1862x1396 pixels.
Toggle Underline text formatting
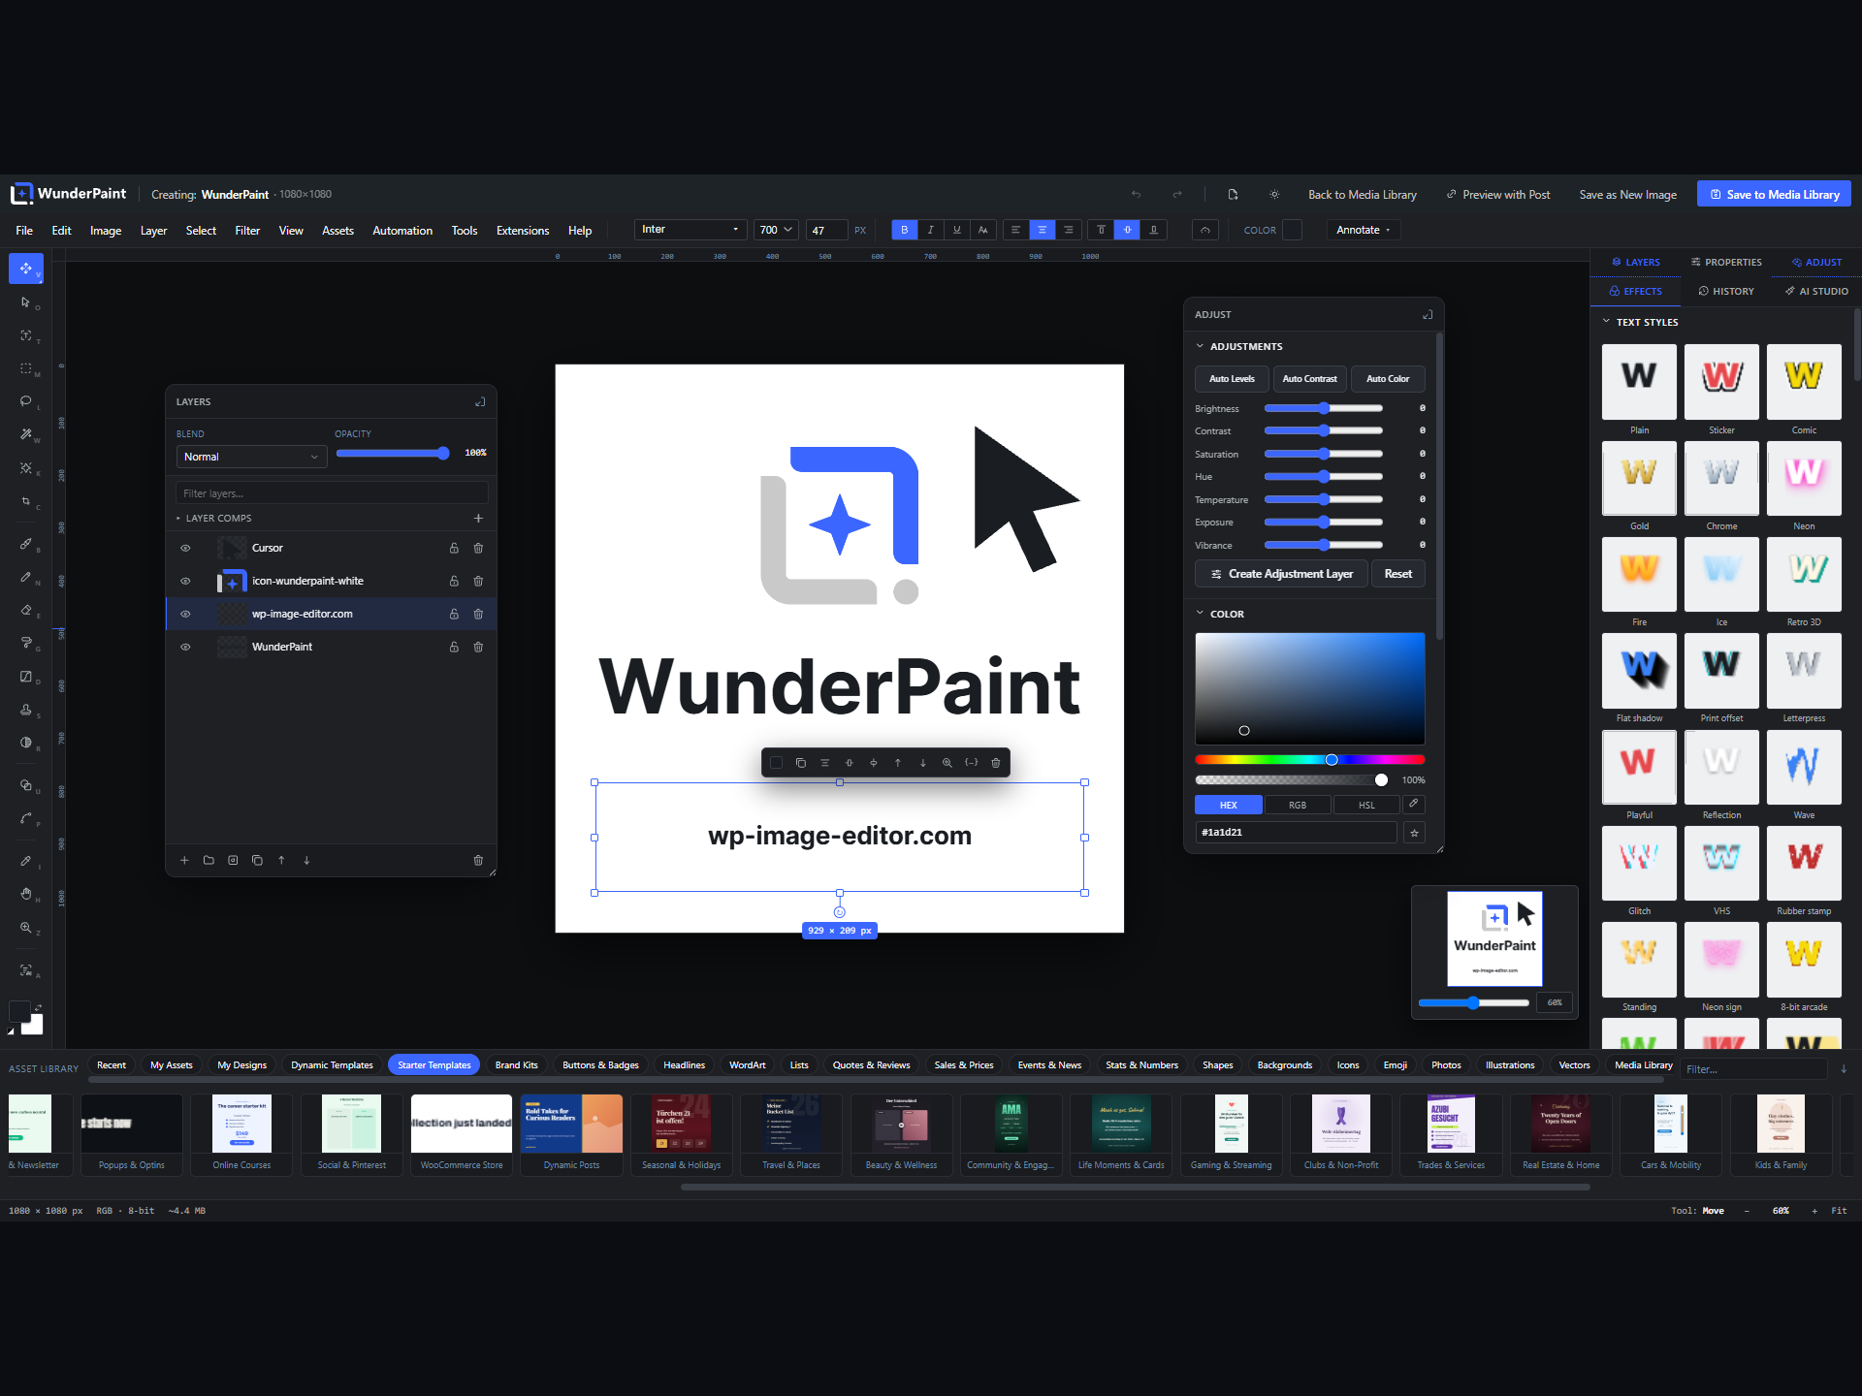point(956,230)
